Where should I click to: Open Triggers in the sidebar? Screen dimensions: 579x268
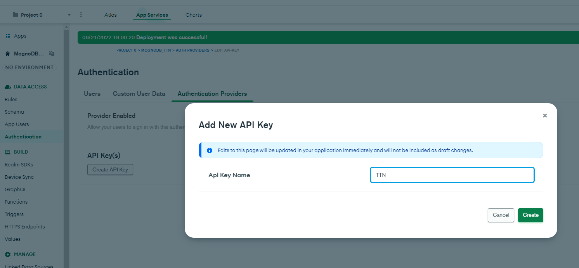click(x=14, y=214)
